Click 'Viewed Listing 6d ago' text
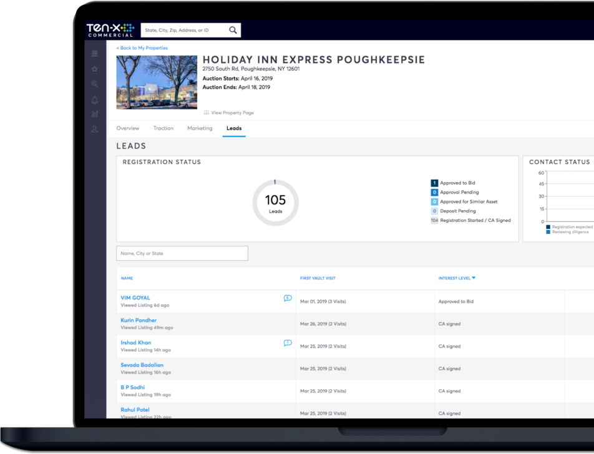The image size is (594, 454). click(x=145, y=305)
